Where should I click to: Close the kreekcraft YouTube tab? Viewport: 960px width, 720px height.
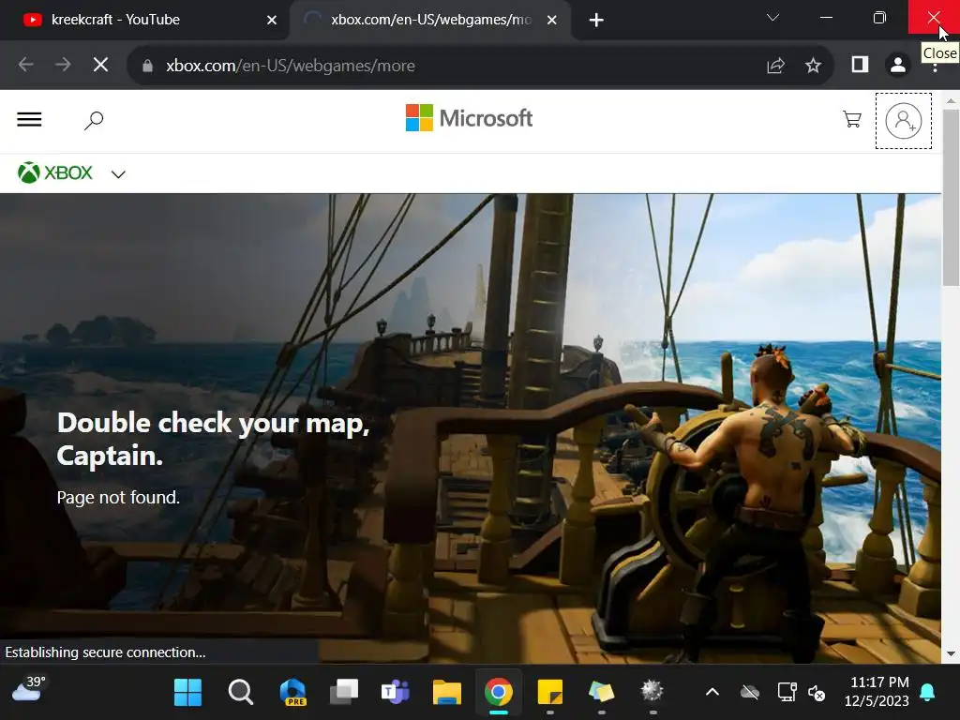pos(272,21)
